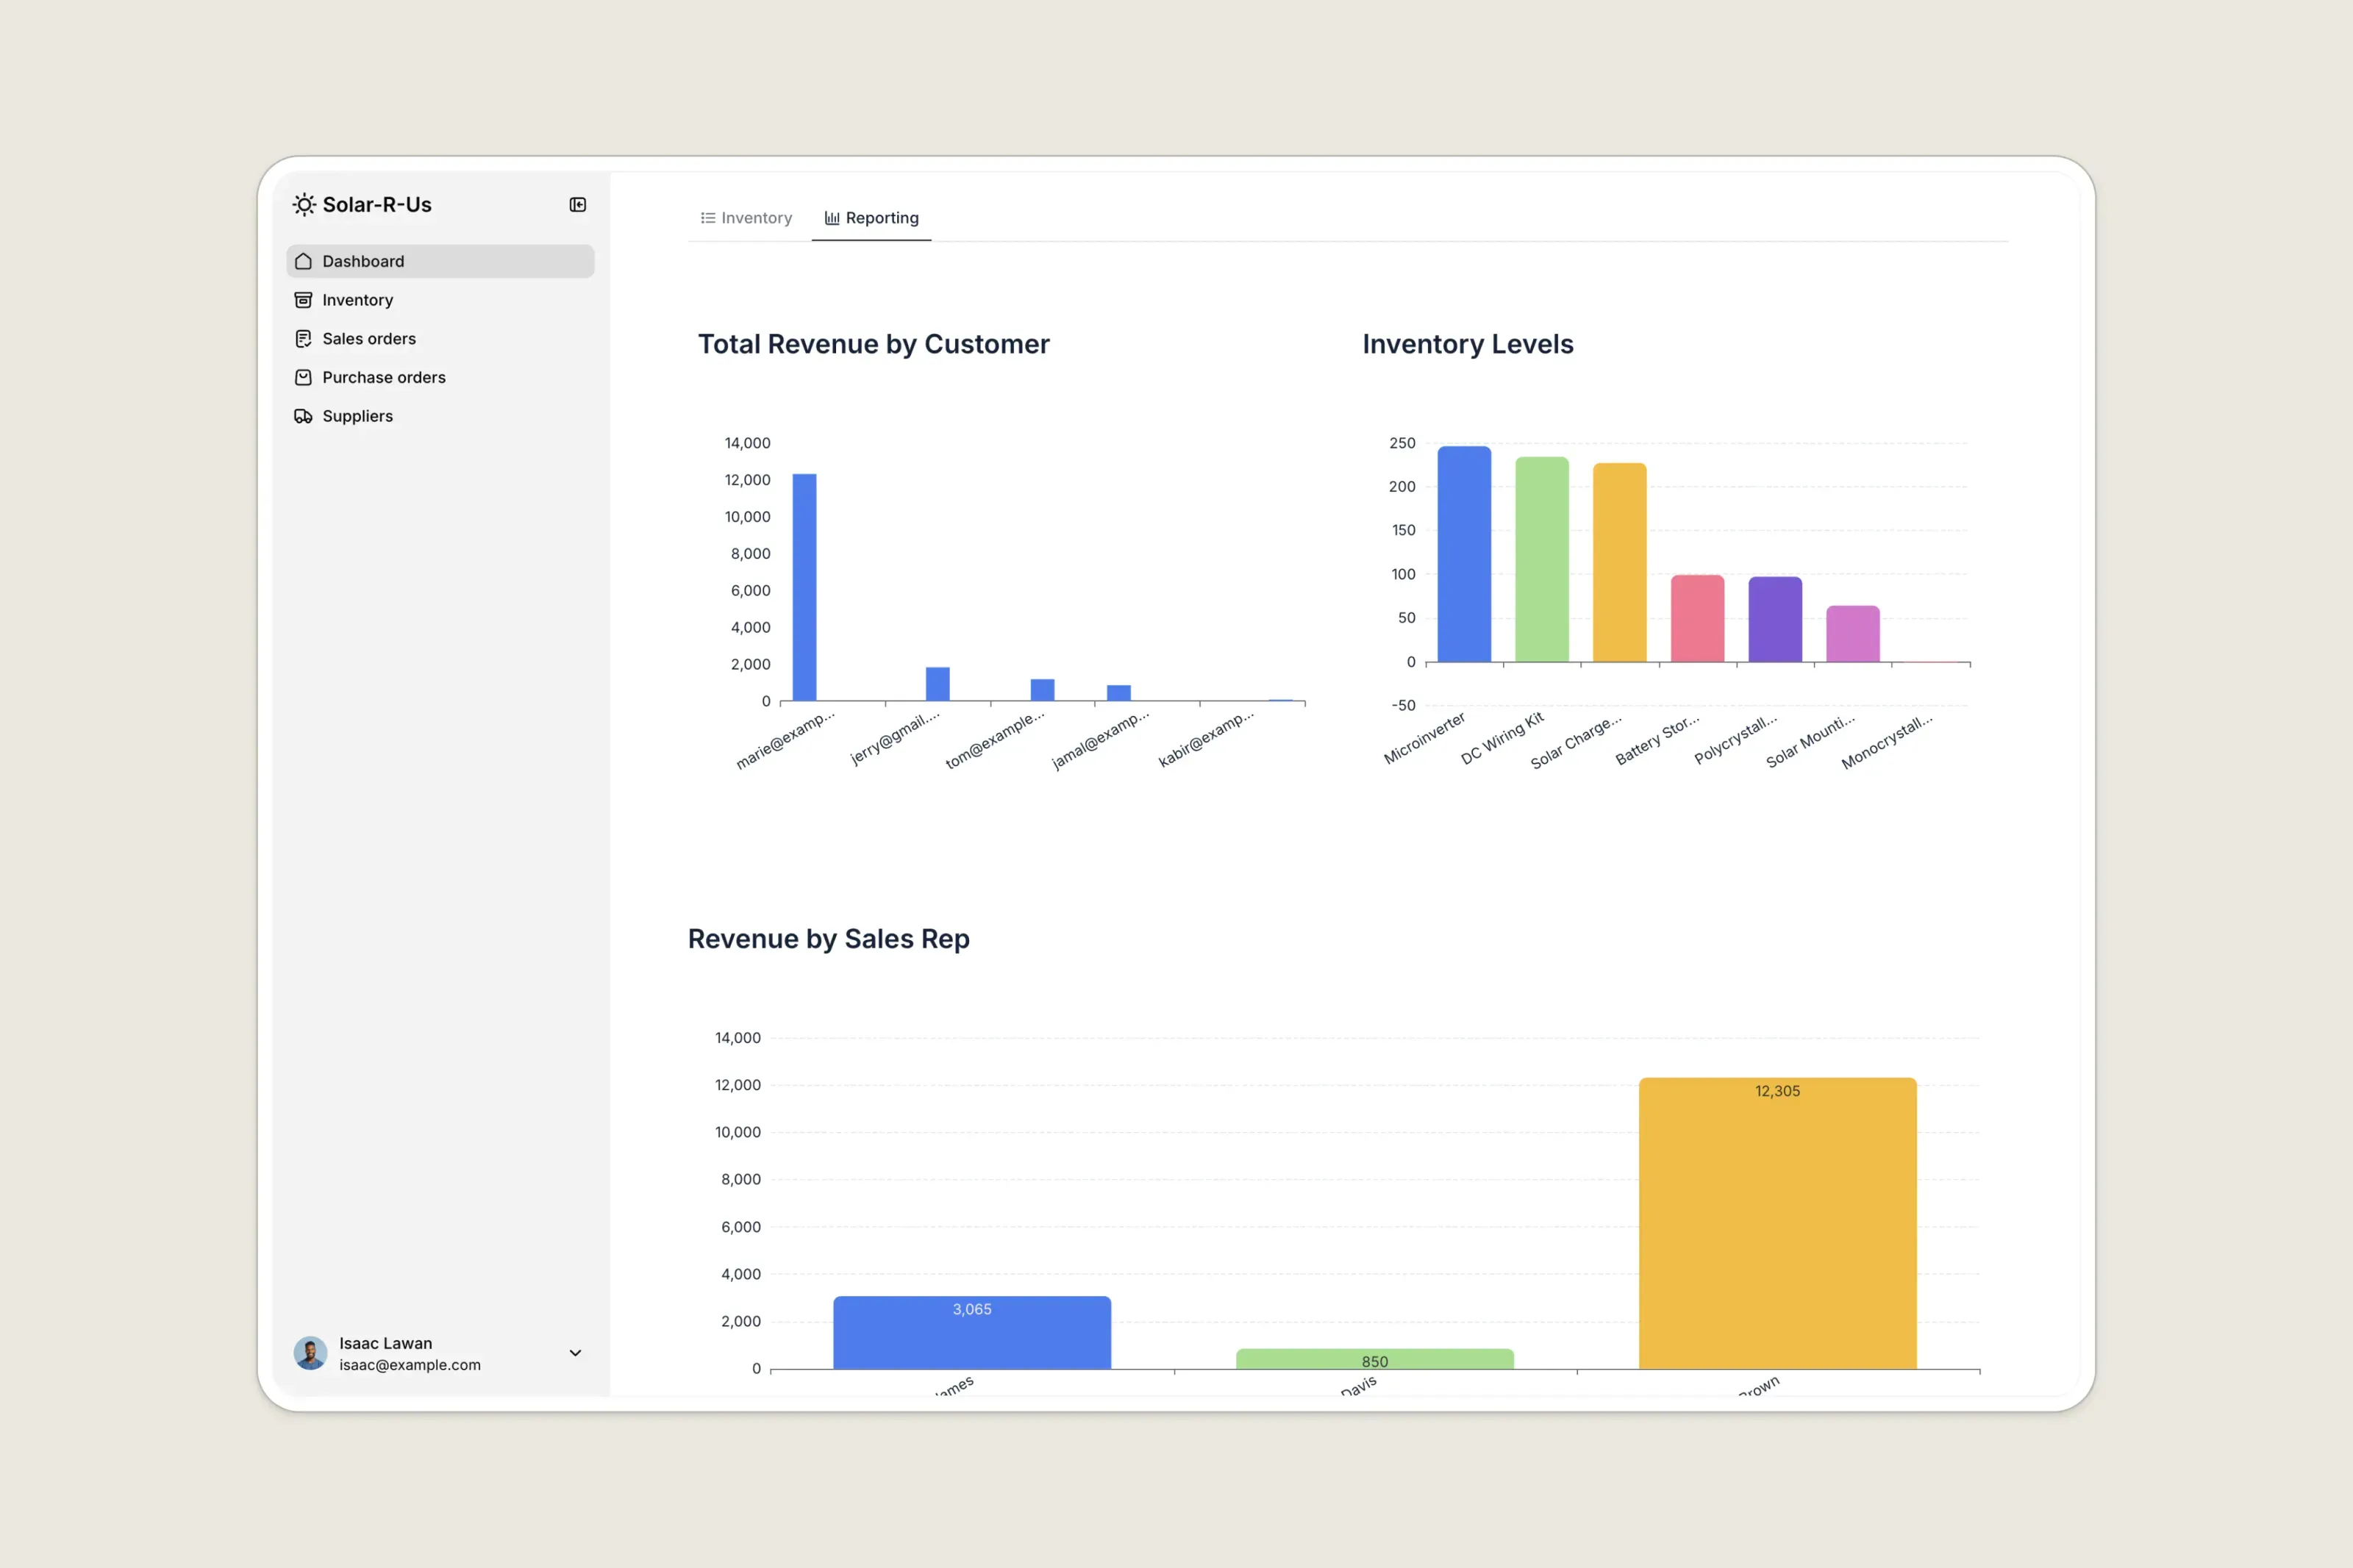Click the Solar-R-Us sun logo icon
The image size is (2353, 1568).
click(304, 205)
